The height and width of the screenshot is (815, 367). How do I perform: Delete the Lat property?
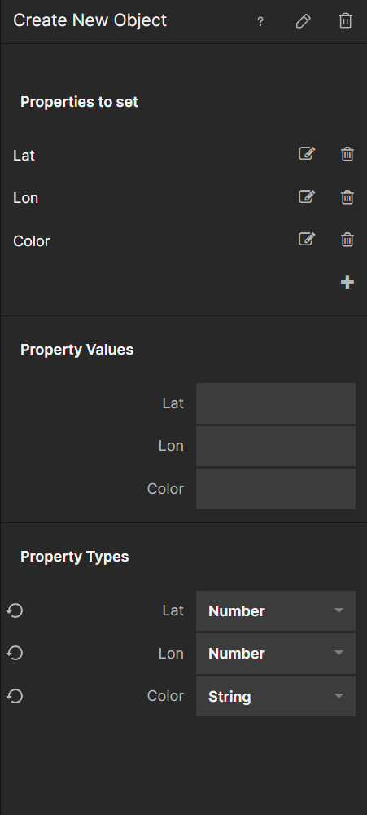pos(347,154)
